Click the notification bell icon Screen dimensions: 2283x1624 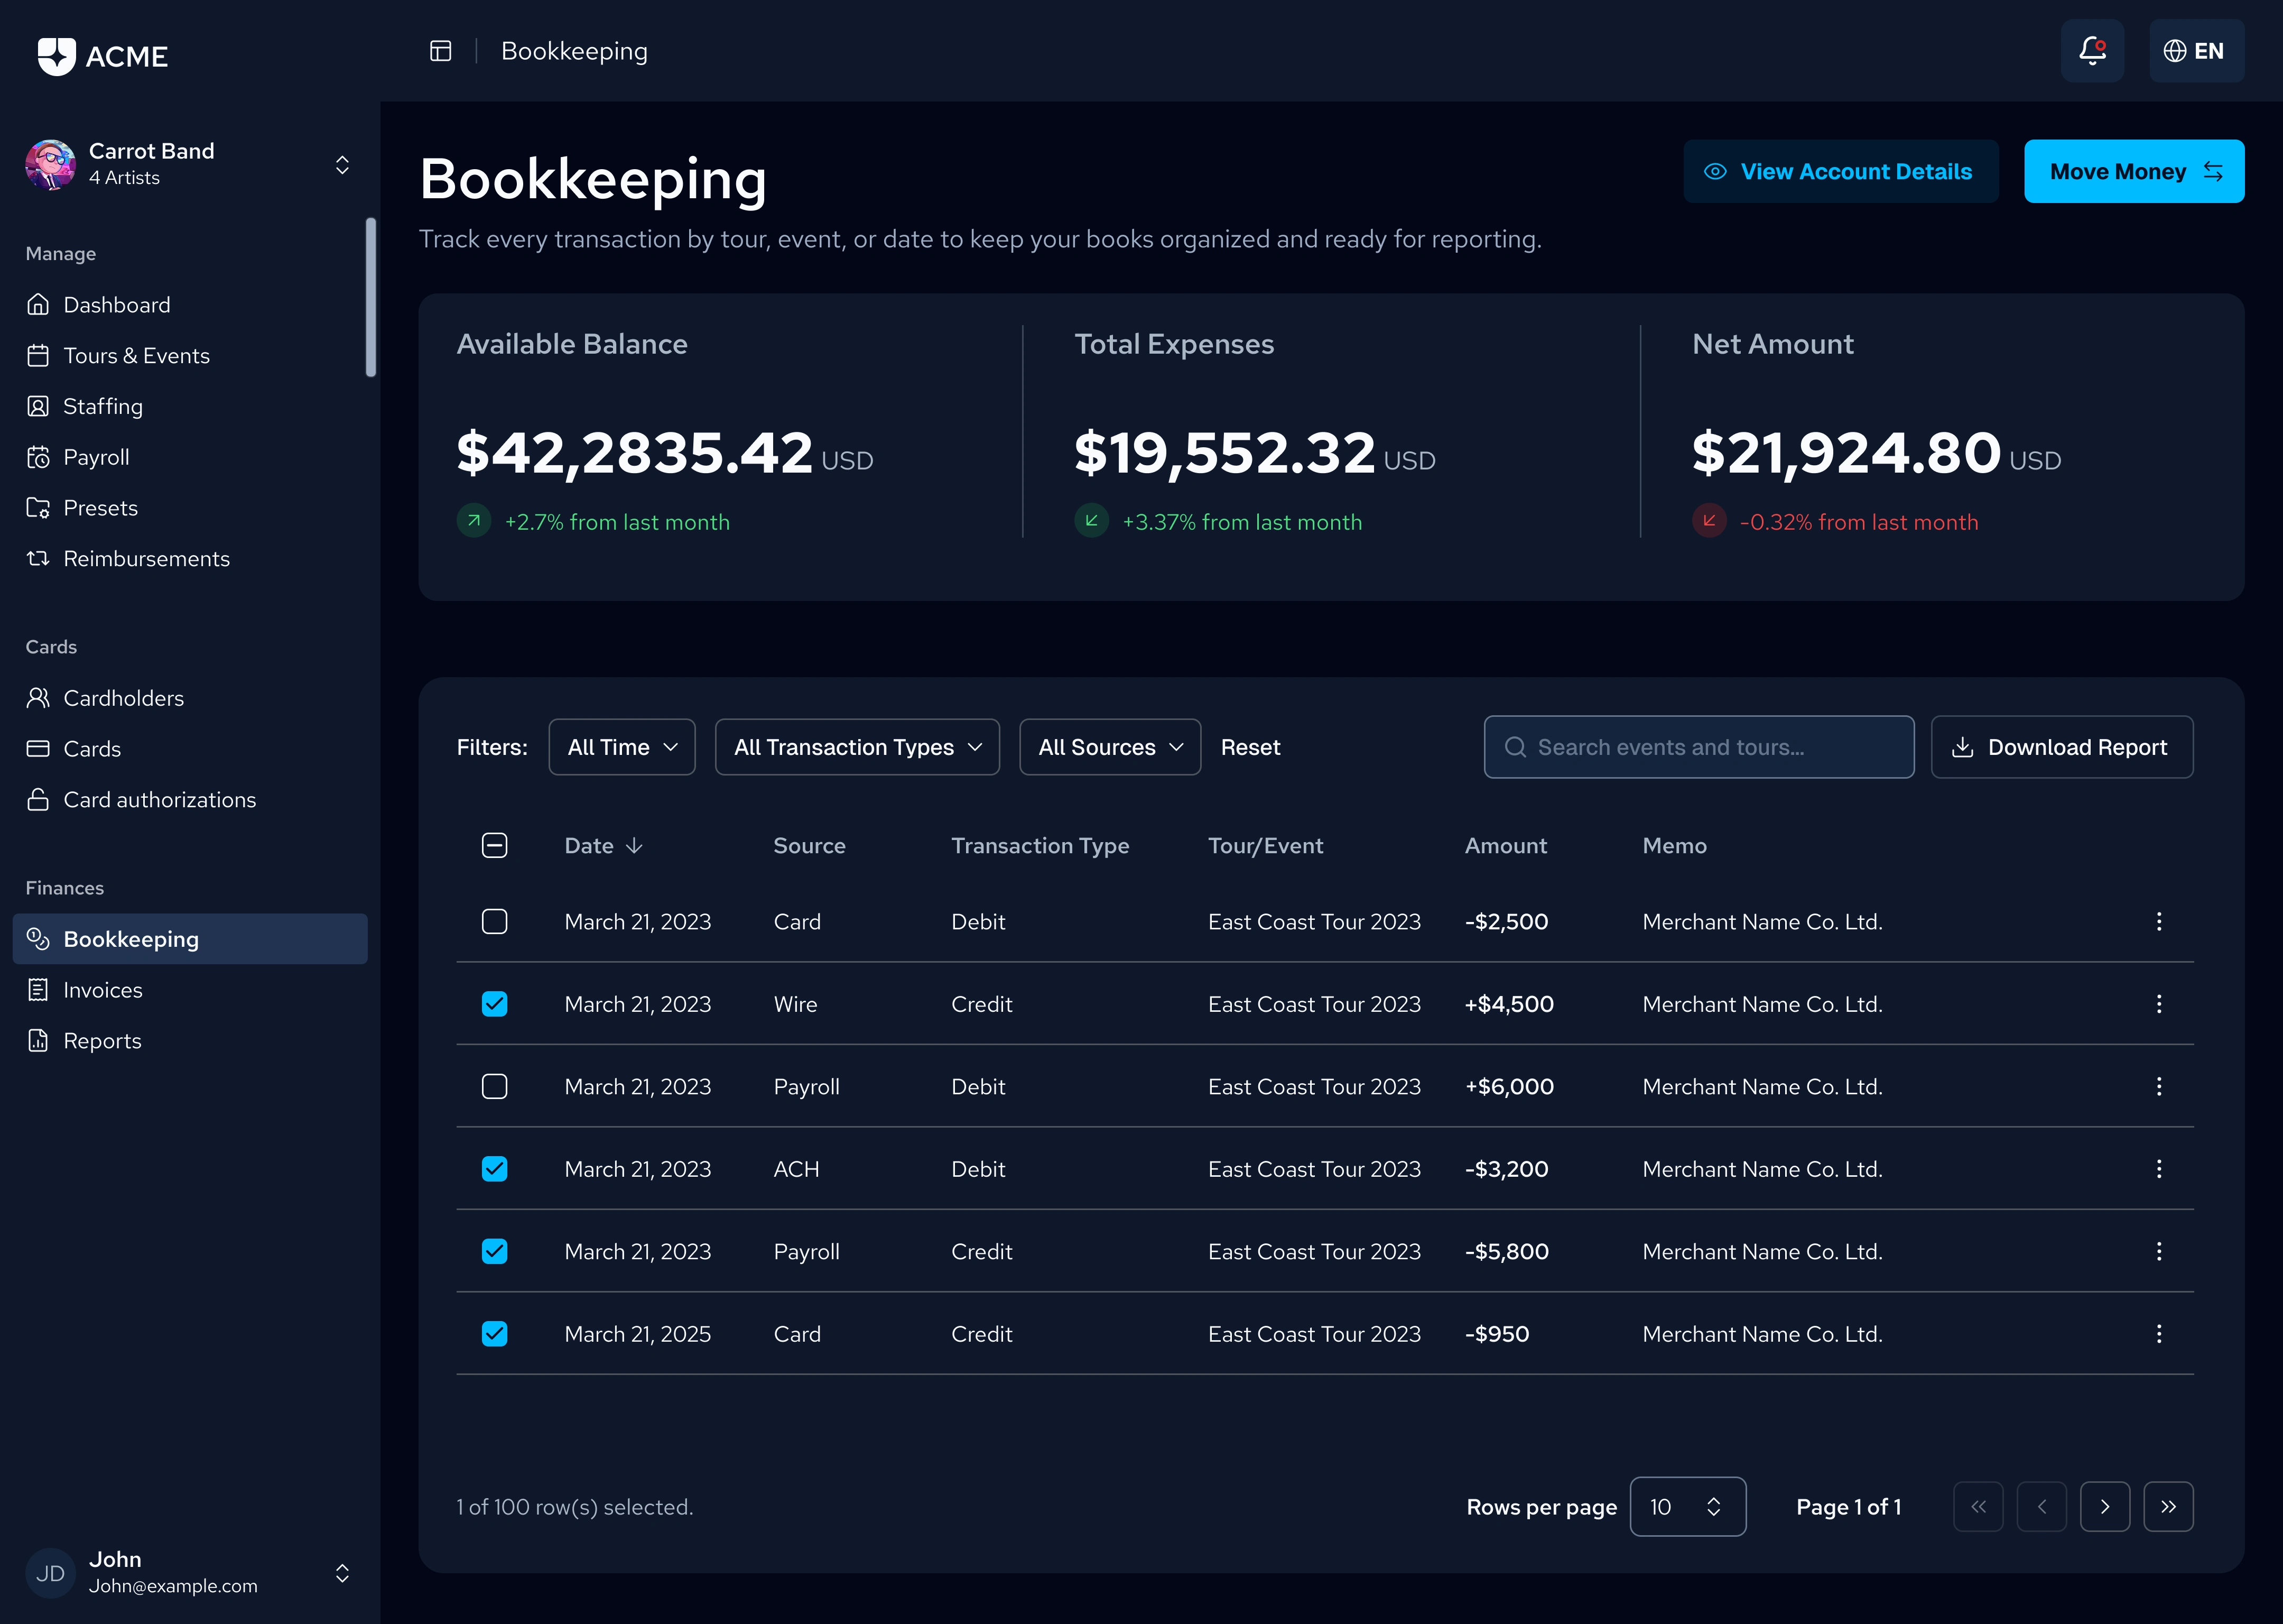click(x=2092, y=51)
